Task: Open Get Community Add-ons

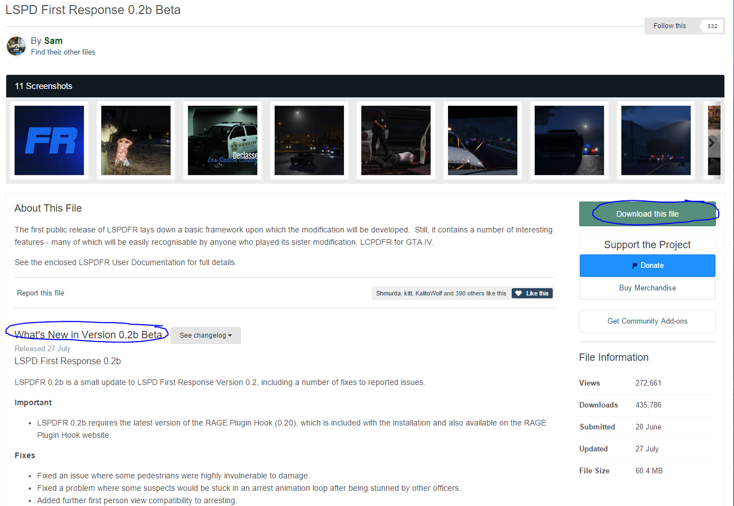Action: pyautogui.click(x=647, y=321)
